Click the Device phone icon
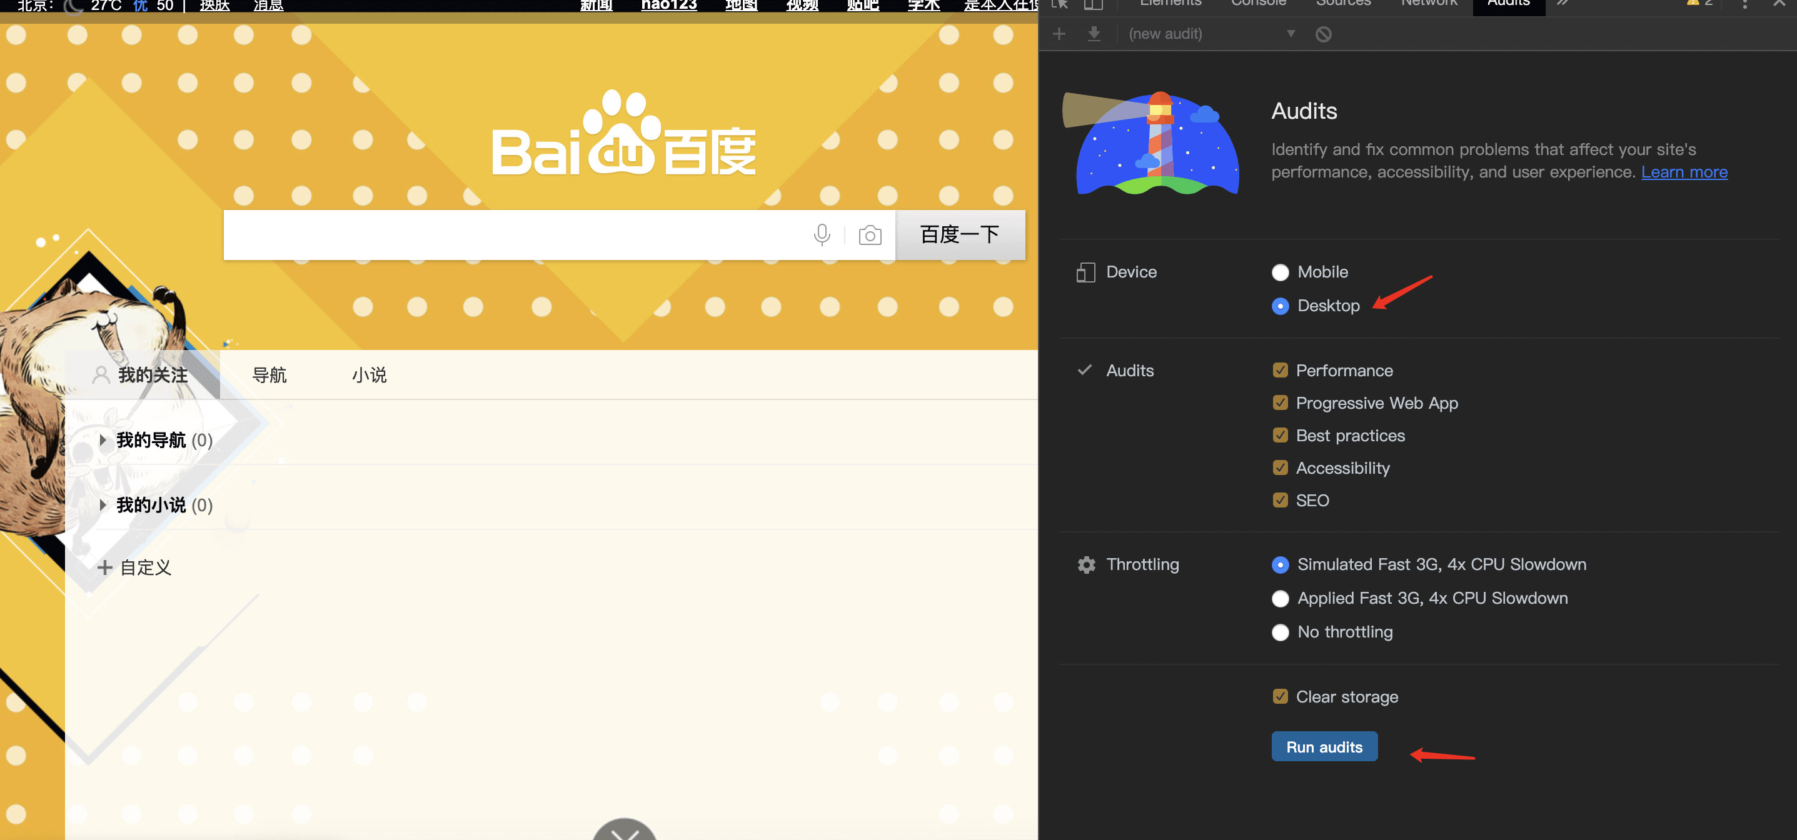This screenshot has height=840, width=1797. tap(1085, 272)
